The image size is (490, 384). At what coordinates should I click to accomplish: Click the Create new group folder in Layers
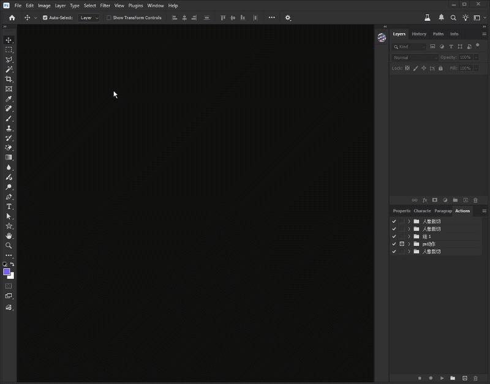click(x=455, y=200)
